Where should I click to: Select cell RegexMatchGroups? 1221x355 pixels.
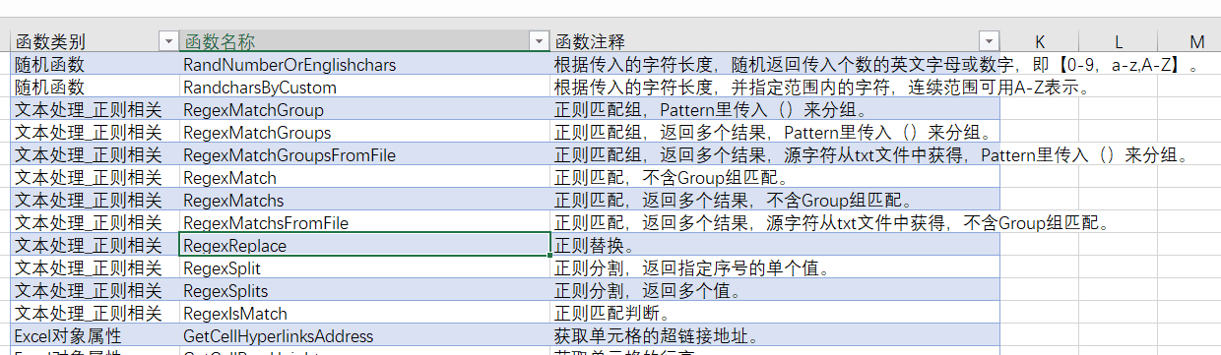[x=364, y=133]
